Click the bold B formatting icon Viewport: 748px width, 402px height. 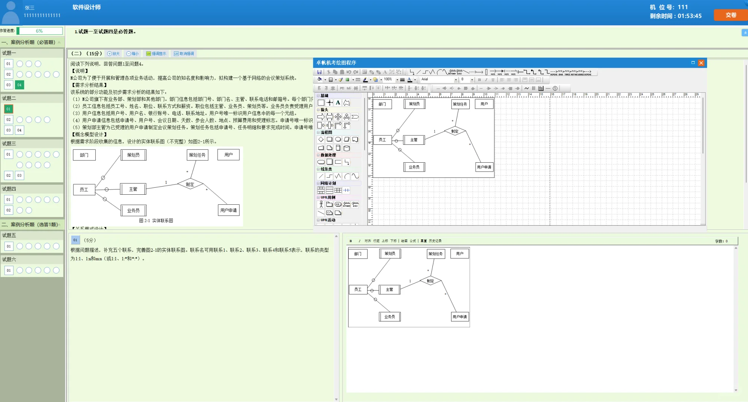pos(479,80)
